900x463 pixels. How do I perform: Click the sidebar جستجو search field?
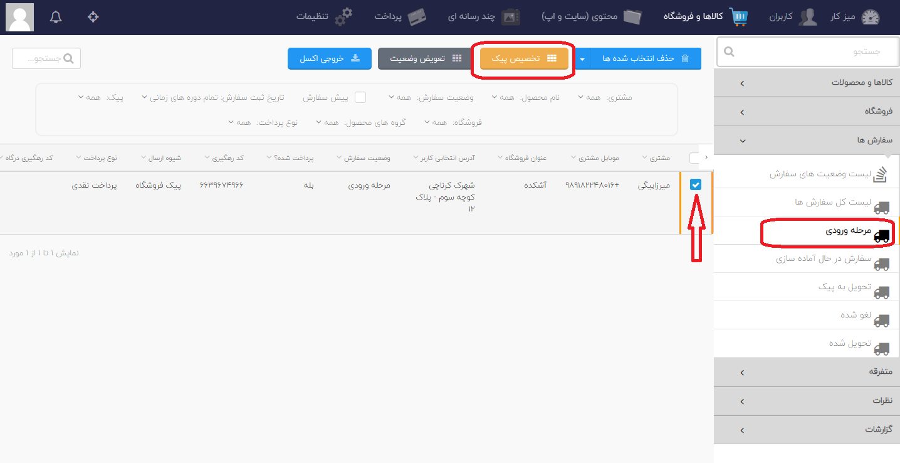coord(808,51)
